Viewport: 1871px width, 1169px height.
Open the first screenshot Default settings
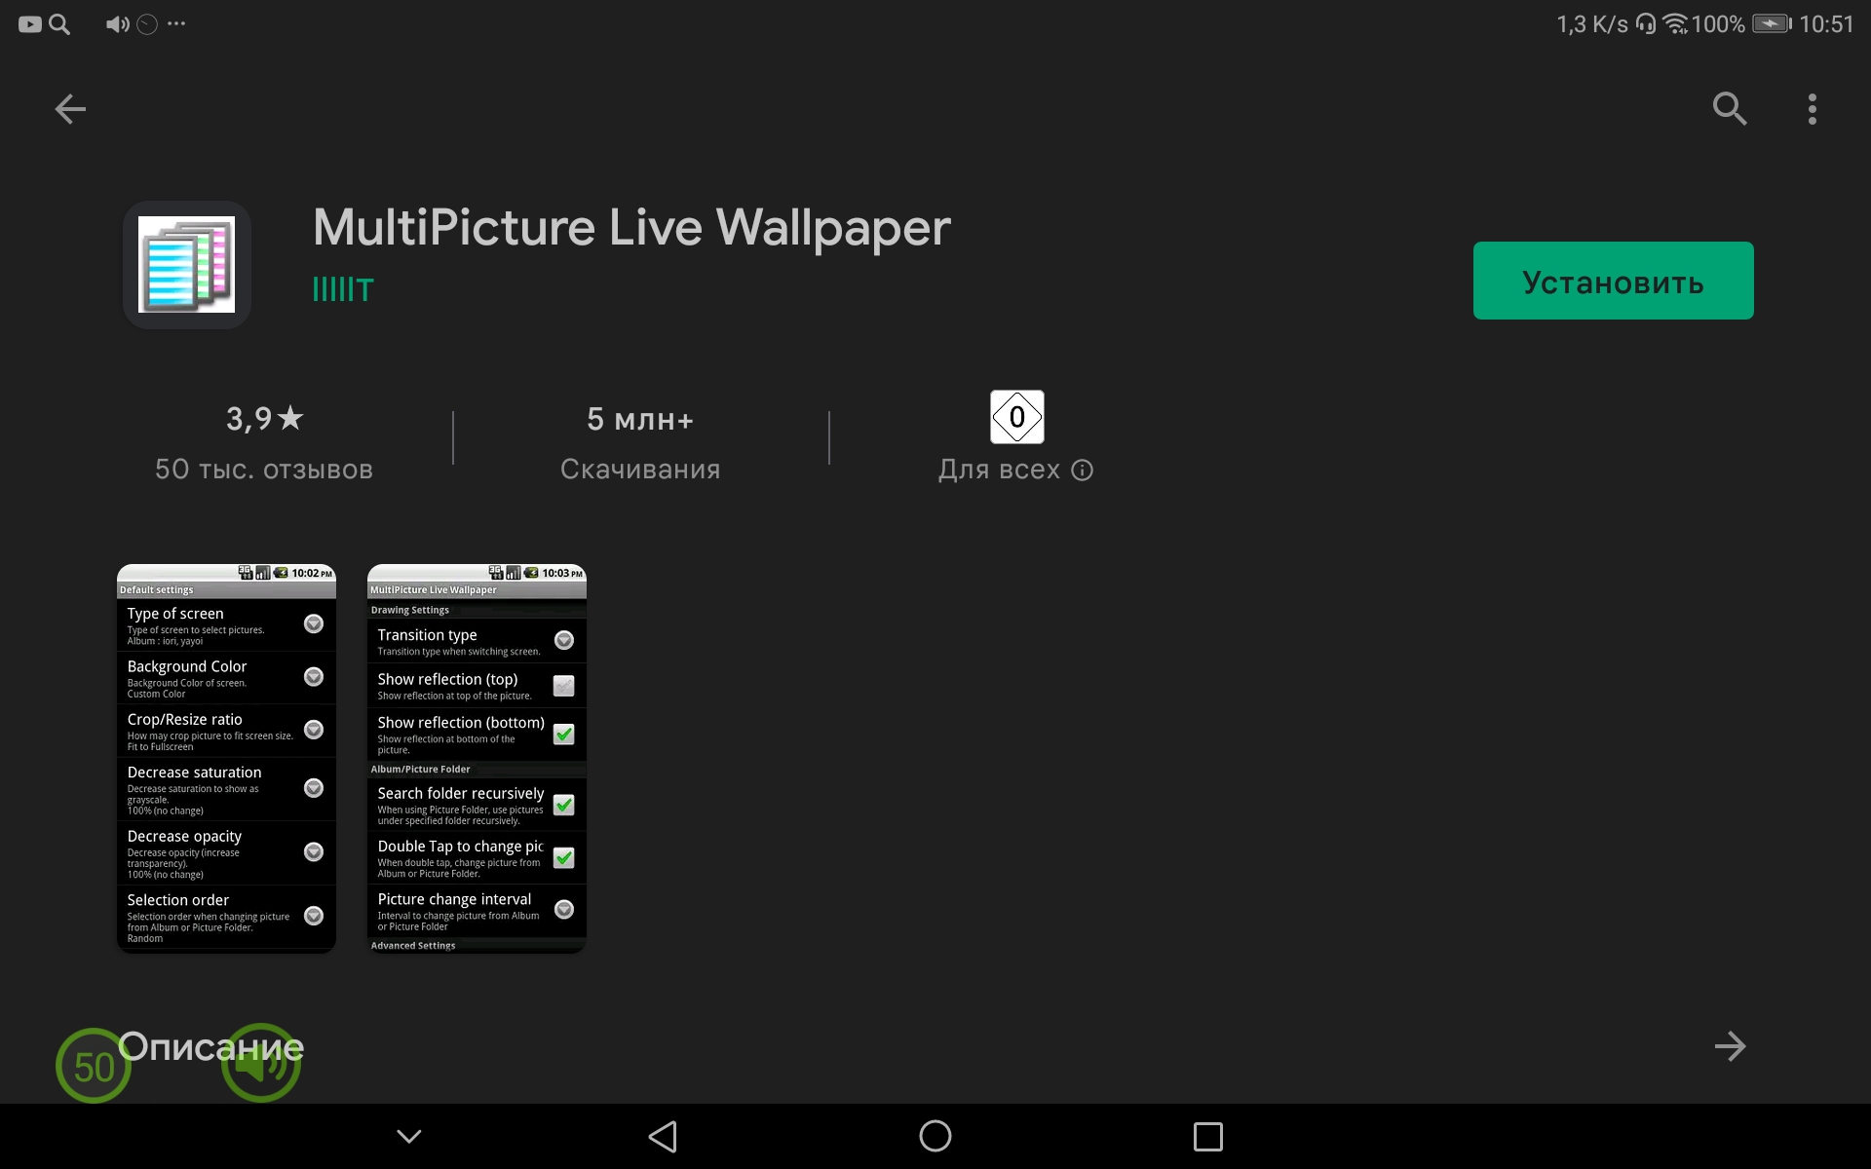point(226,758)
